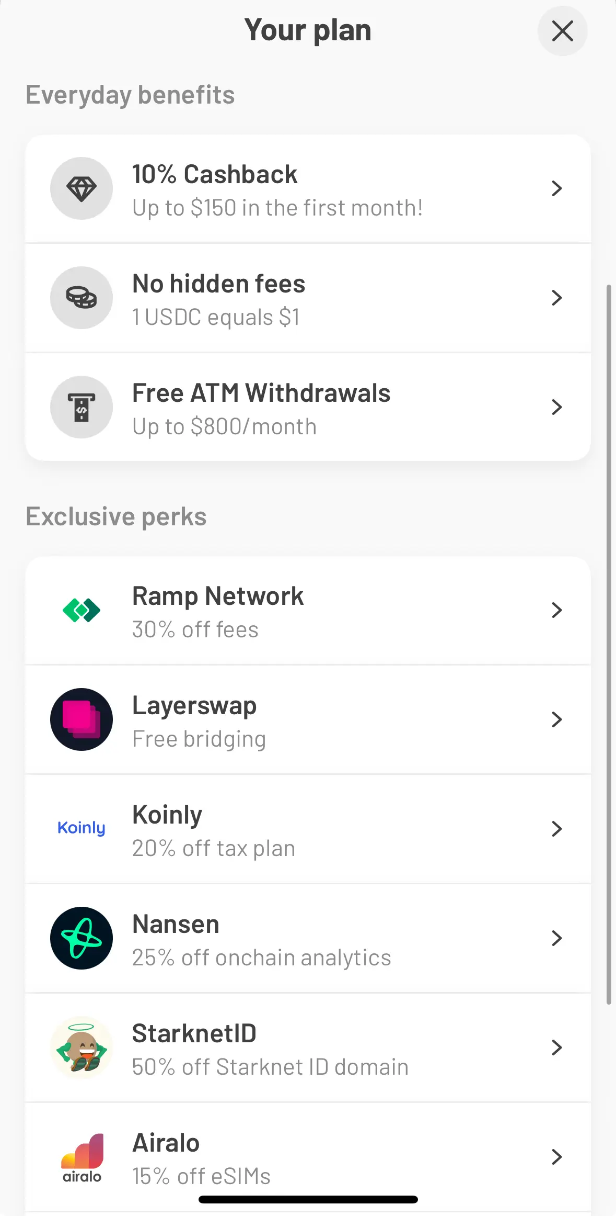The height and width of the screenshot is (1216, 616).
Task: Open Nansen perk chevron arrow
Action: tap(557, 938)
